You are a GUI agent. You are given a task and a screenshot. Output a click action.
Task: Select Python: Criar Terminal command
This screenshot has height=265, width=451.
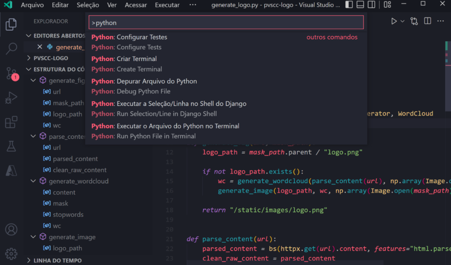(x=136, y=59)
